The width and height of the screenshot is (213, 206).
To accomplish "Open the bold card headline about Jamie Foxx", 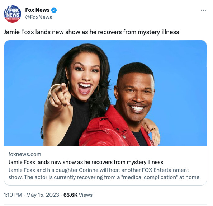I will (x=86, y=162).
